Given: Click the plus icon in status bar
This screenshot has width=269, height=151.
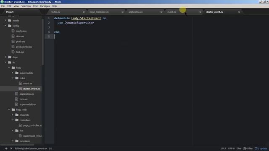Looking at the screenshot, I should coord(6,148).
